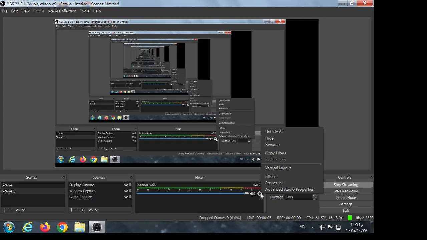Image resolution: width=427 pixels, height=240 pixels.
Task: Toggle visibility of the Display Capture source
Action: (126, 185)
